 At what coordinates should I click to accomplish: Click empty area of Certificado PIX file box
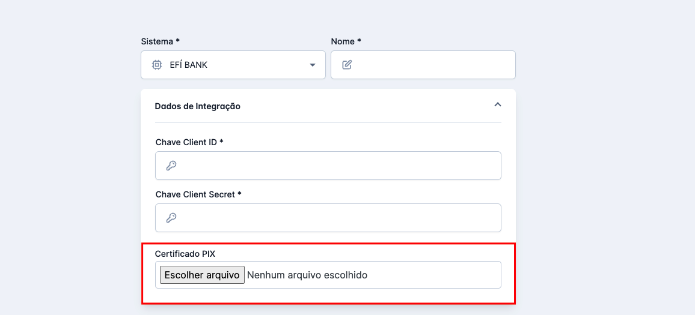439,275
